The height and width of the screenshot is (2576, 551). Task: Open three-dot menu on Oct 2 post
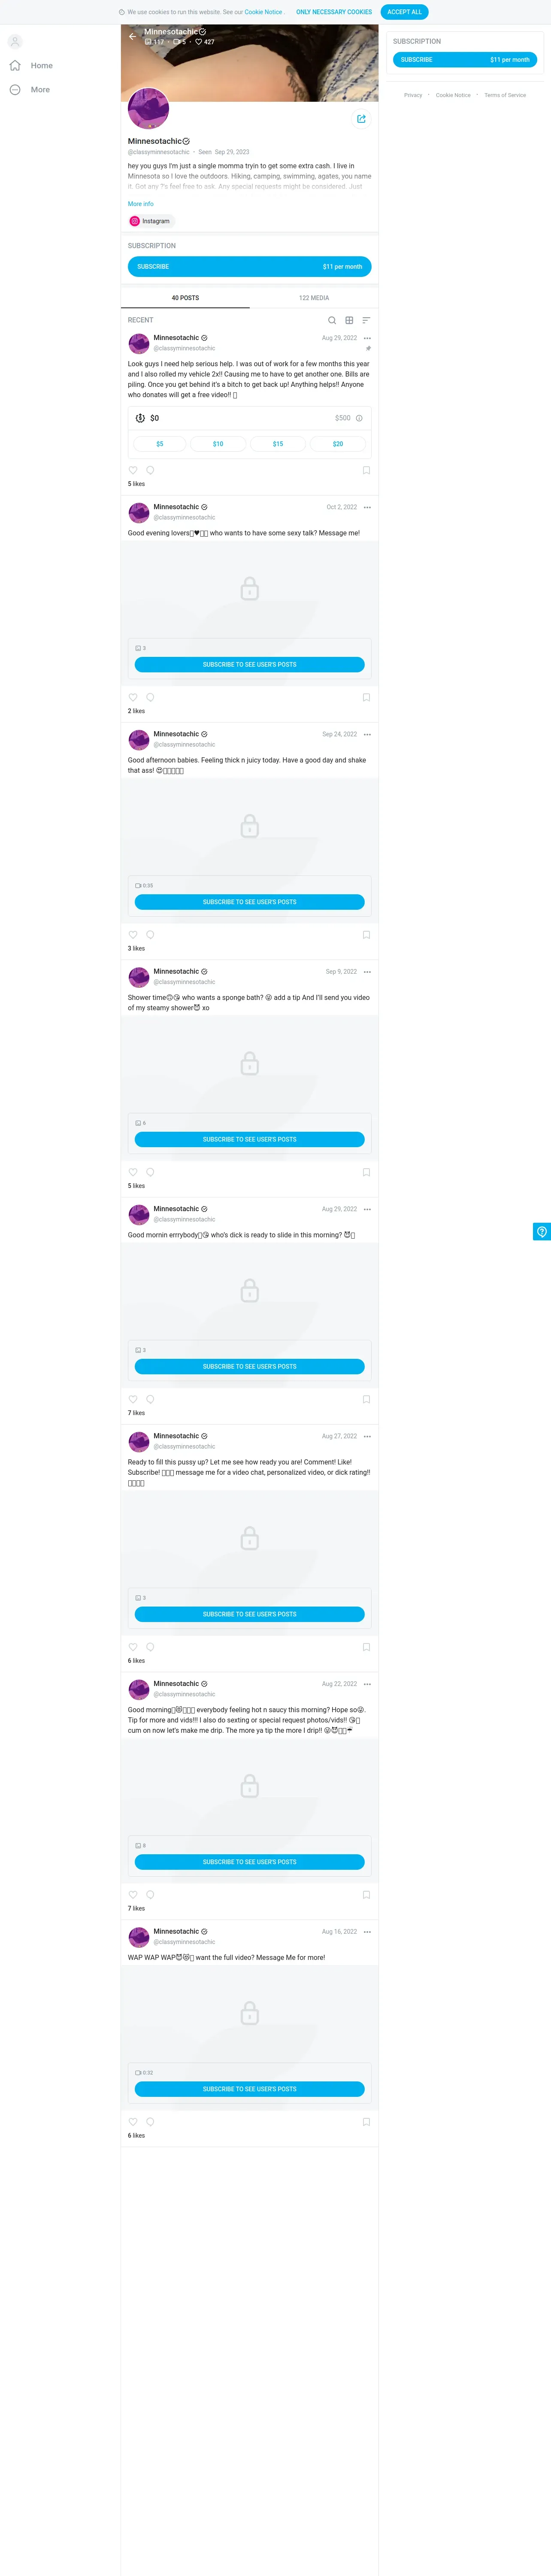coord(367,507)
